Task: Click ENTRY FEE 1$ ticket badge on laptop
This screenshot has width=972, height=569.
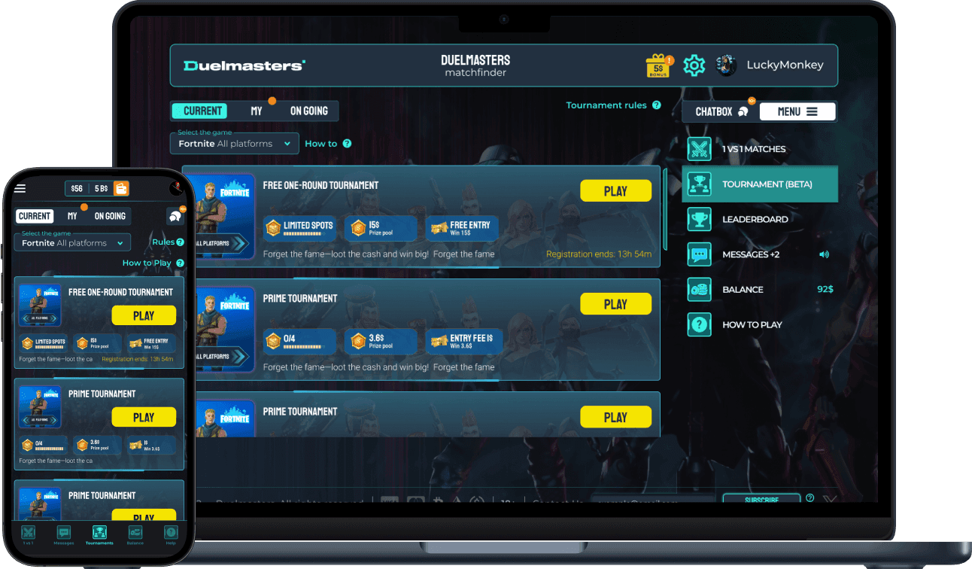Action: point(463,341)
